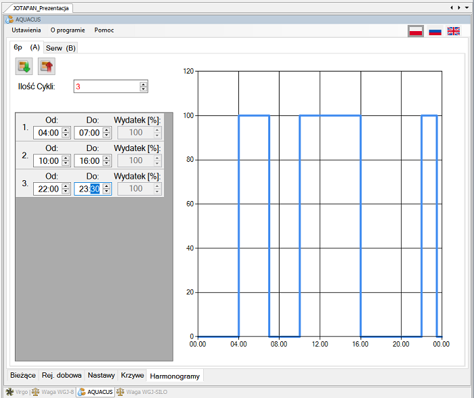The width and height of the screenshot is (474, 398).
Task: Switch language to English flag
Action: [454, 31]
